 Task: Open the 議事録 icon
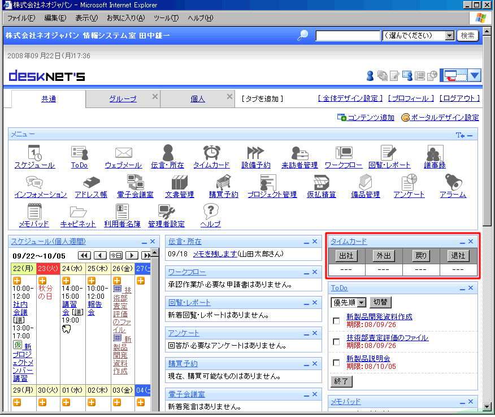point(435,153)
